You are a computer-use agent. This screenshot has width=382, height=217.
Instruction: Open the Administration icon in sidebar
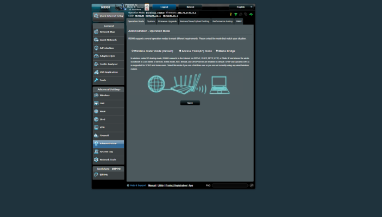pyautogui.click(x=96, y=144)
